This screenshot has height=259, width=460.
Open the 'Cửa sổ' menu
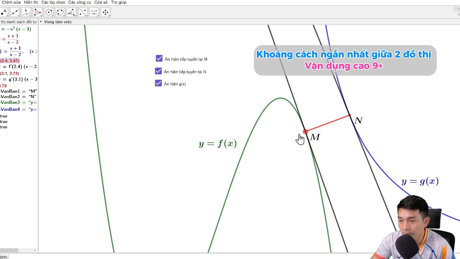point(101,3)
